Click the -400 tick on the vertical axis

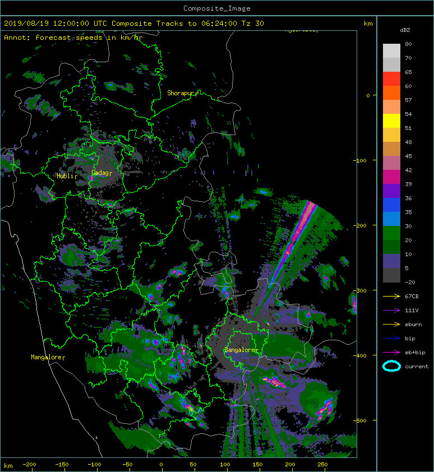point(359,355)
